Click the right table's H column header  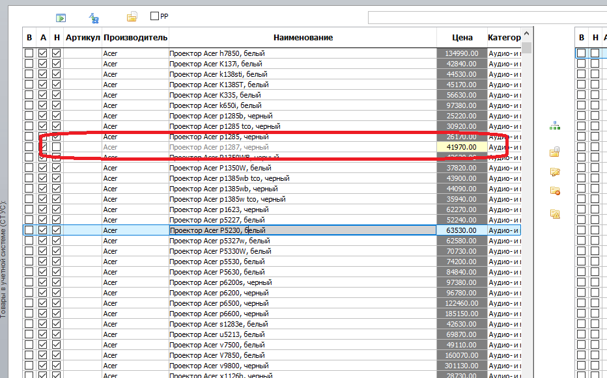(x=595, y=38)
